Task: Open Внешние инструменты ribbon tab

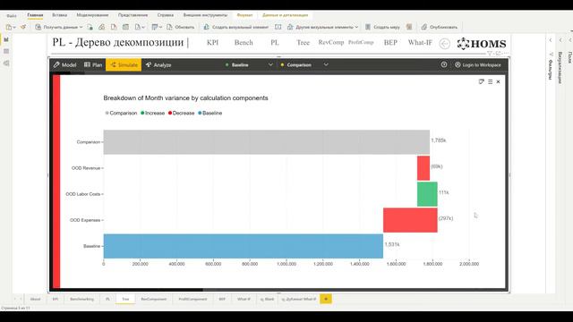Action: pyautogui.click(x=205, y=15)
